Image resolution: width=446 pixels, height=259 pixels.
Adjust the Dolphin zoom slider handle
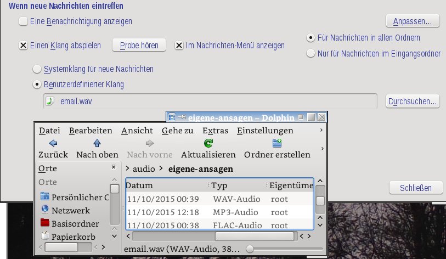click(250, 249)
